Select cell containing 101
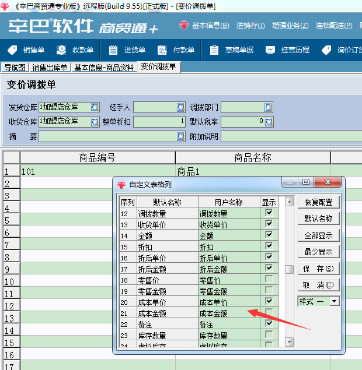The height and width of the screenshot is (370, 362). click(98, 171)
